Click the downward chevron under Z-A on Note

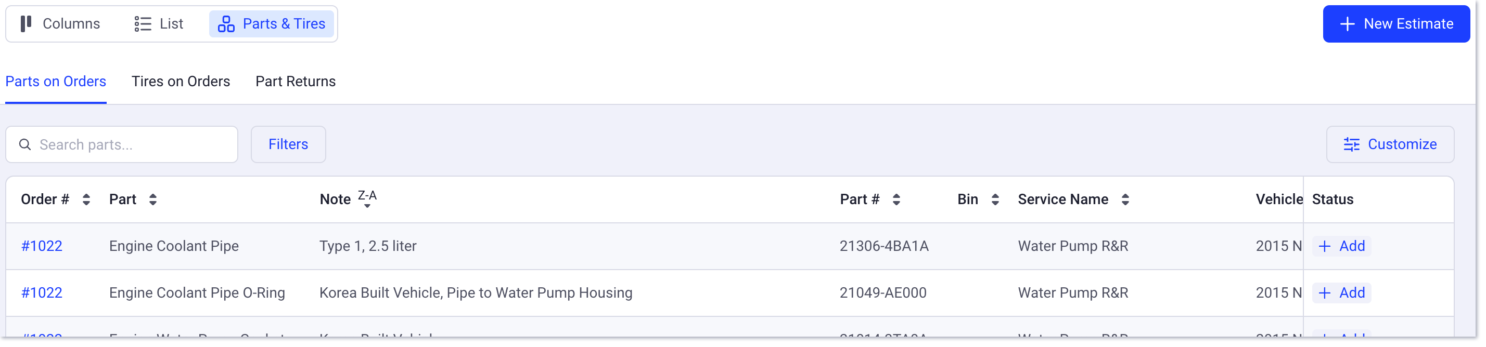coord(367,206)
